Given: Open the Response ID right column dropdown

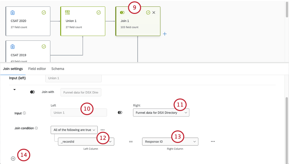Looking at the screenshot, I should click(x=170, y=142).
